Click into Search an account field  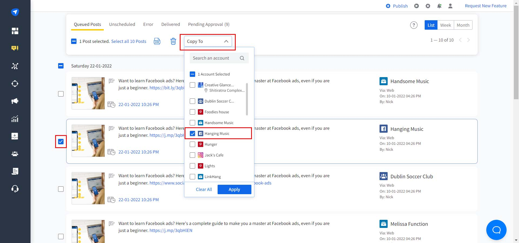(x=219, y=58)
